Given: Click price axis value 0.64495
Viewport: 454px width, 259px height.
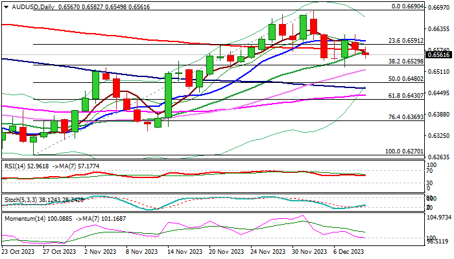Looking at the screenshot, I should [x=438, y=93].
